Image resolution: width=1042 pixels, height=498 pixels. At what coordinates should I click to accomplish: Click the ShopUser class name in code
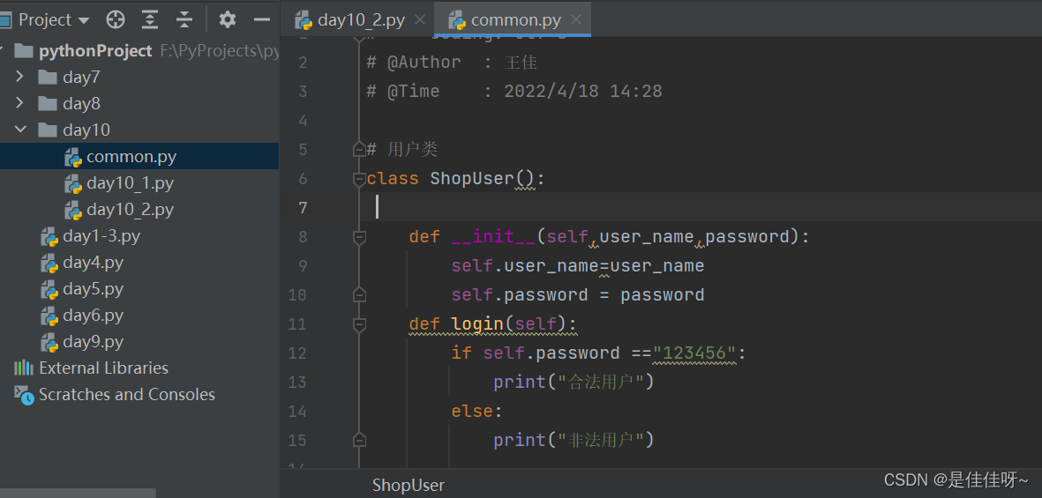pos(472,179)
